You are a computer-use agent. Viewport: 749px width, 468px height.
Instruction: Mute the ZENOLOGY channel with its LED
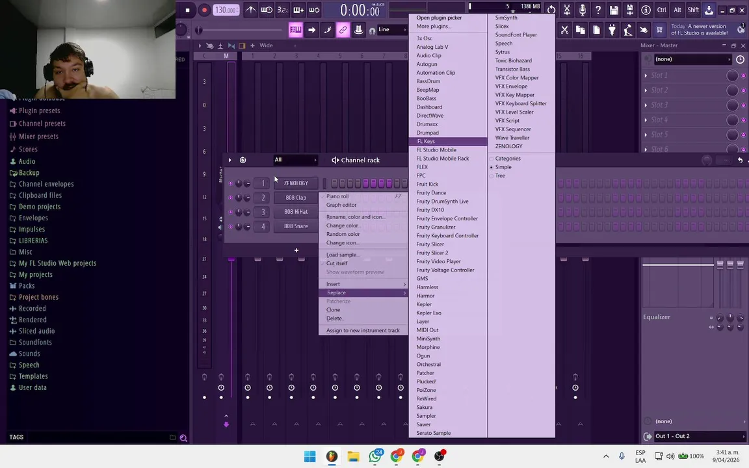click(230, 183)
